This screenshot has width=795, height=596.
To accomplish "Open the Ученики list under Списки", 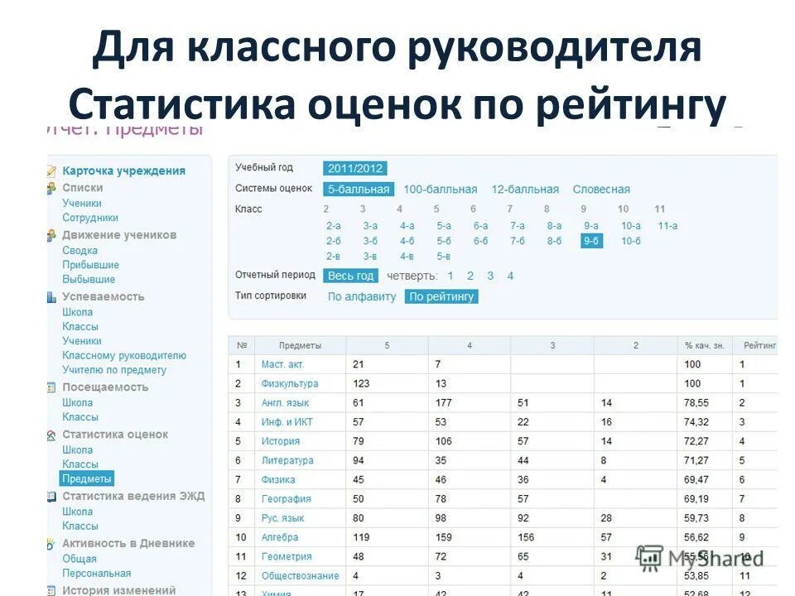I will coord(82,204).
